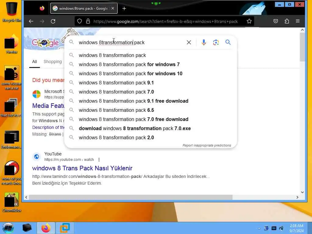This screenshot has width=312, height=234.
Task: Switch to the All results tab
Action: [34, 62]
